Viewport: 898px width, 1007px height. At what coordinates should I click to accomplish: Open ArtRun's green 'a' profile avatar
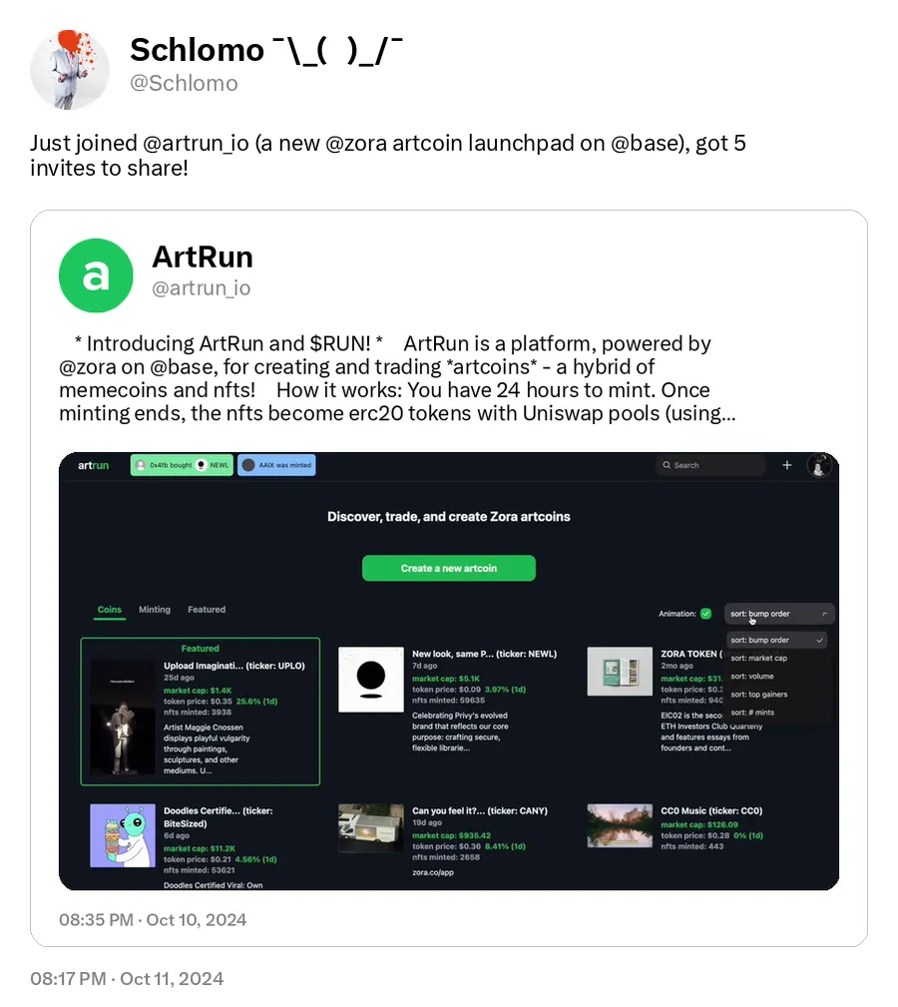96,275
